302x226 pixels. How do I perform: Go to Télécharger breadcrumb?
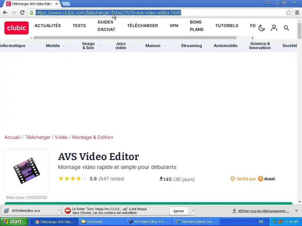tap(38, 137)
